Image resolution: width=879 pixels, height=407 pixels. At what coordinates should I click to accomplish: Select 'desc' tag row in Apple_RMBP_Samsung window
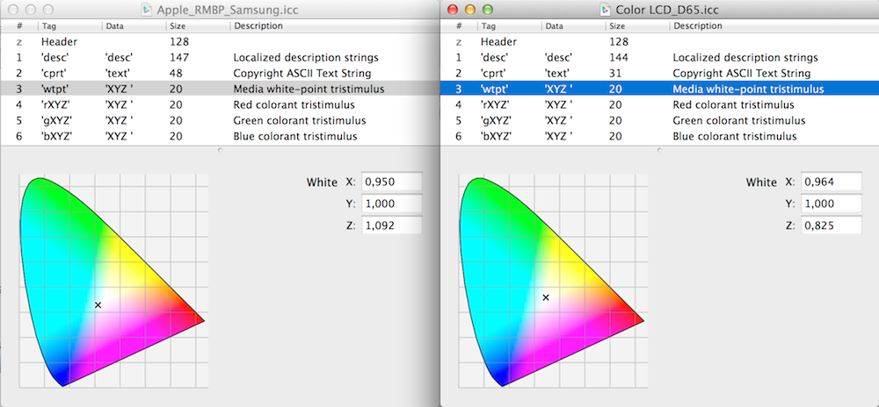pyautogui.click(x=220, y=58)
